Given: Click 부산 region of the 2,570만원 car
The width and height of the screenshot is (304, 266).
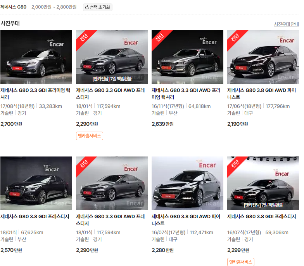Looking at the screenshot, I should click(x=22, y=239).
